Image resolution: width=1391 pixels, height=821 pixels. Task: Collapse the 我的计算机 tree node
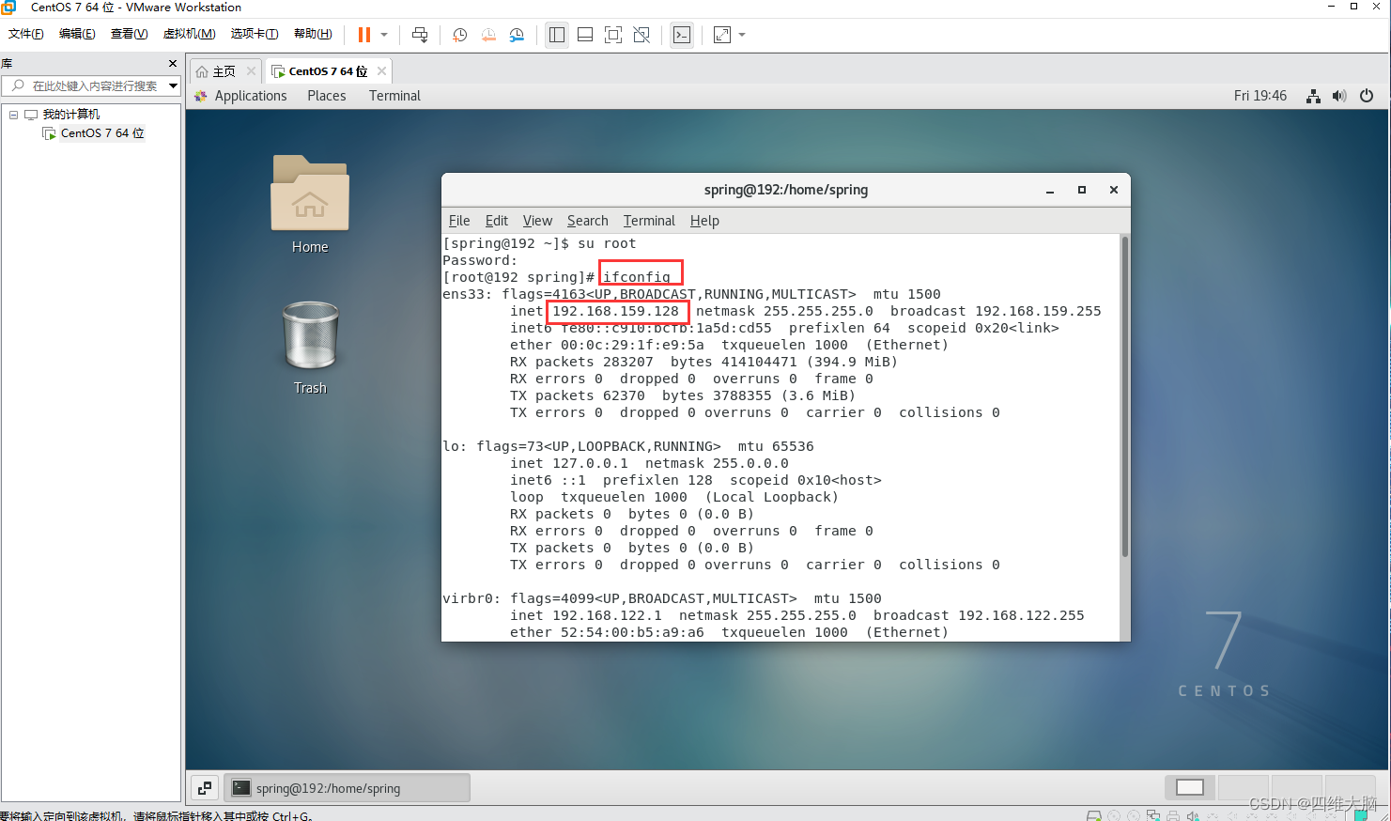click(13, 115)
